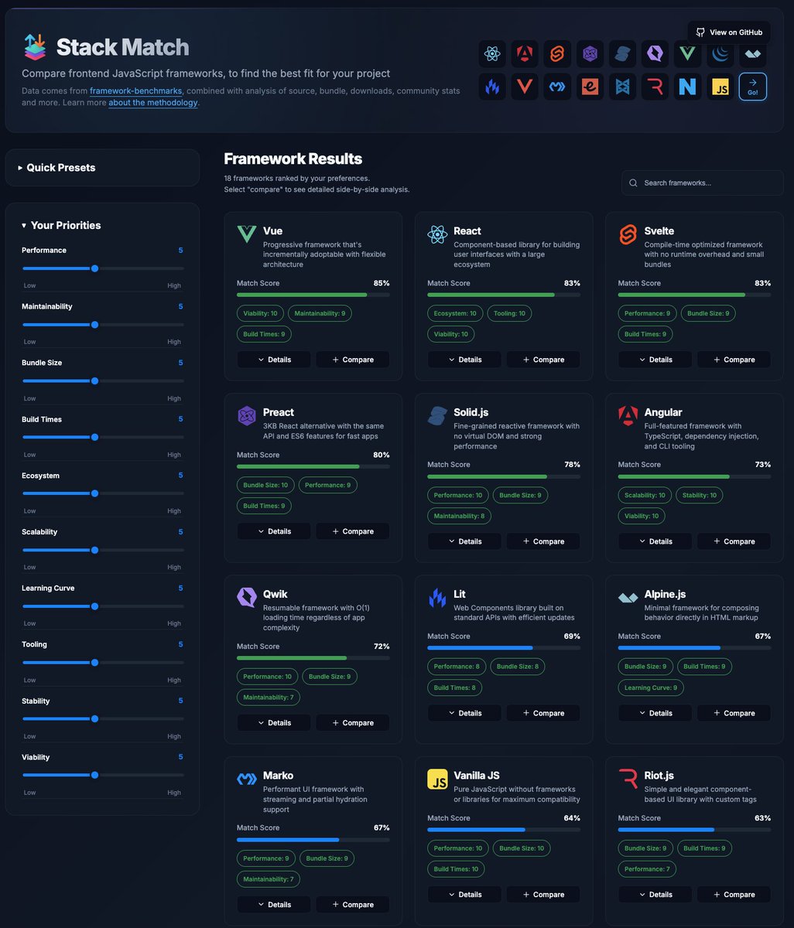Expand the Quick Presets section
Viewport: 794px width, 928px height.
[102, 168]
